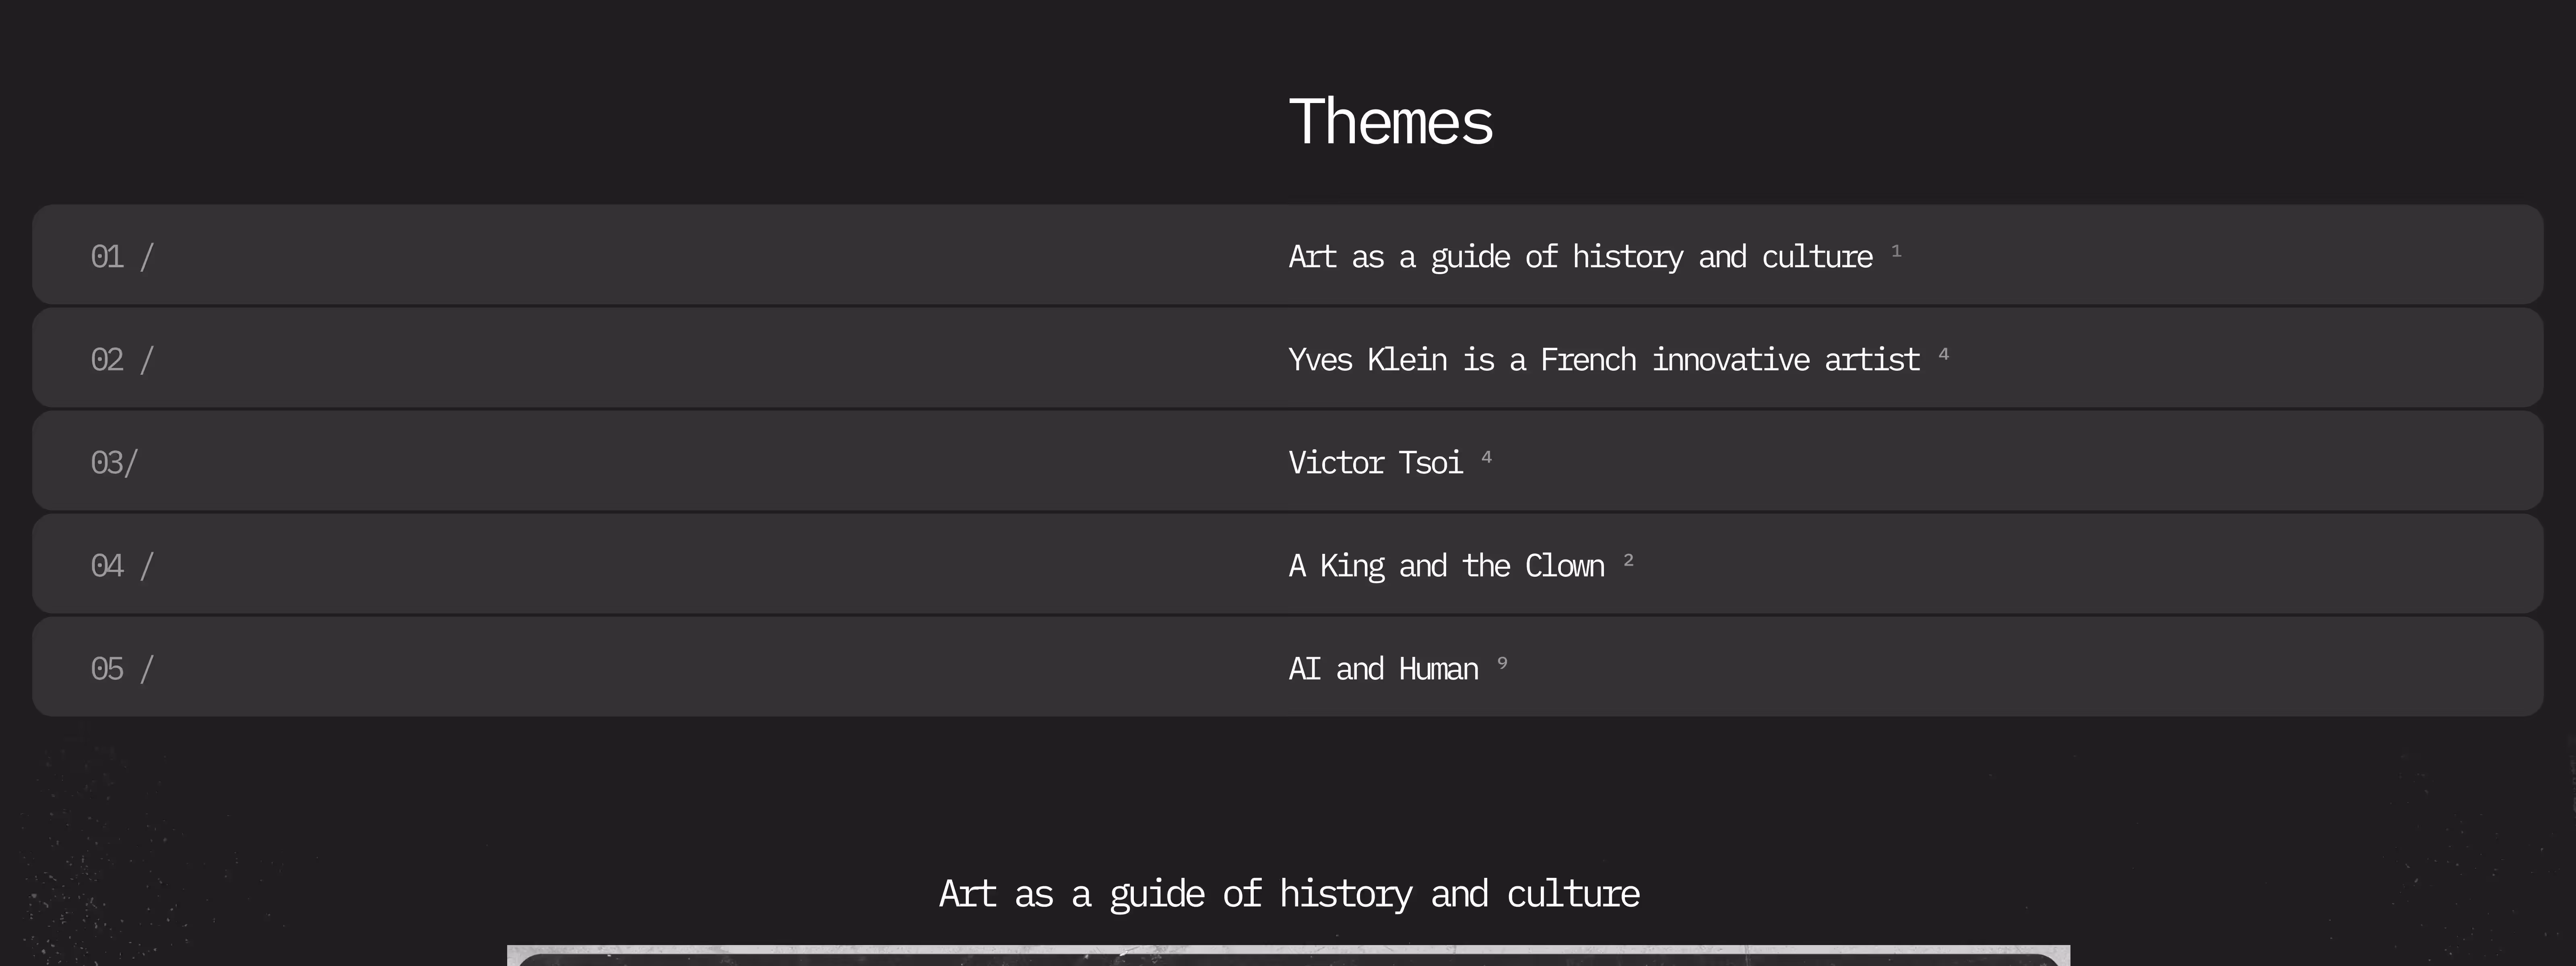Click the section heading 'Art as a guide of history and culture' at bottom

pos(1289,894)
